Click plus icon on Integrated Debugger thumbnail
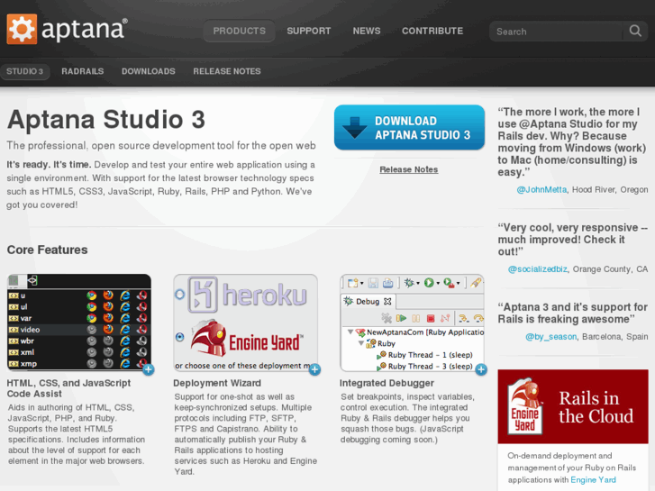The image size is (655, 491). (x=481, y=369)
